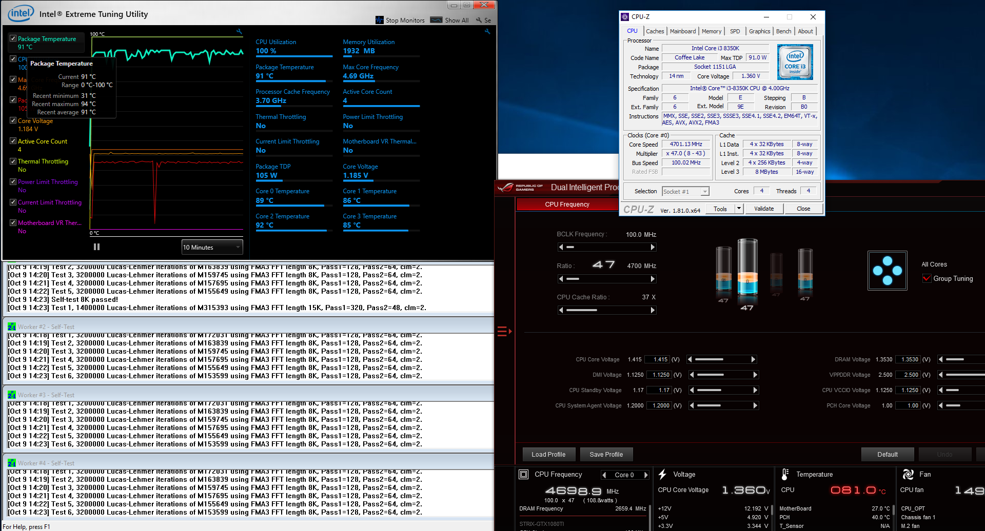The image size is (985, 531).
Task: Click the Load Profile button
Action: (548, 454)
